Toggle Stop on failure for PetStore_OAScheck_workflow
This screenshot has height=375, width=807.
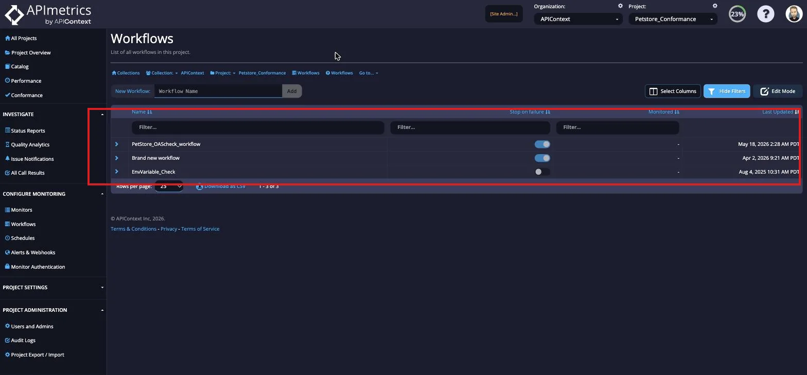[542, 144]
